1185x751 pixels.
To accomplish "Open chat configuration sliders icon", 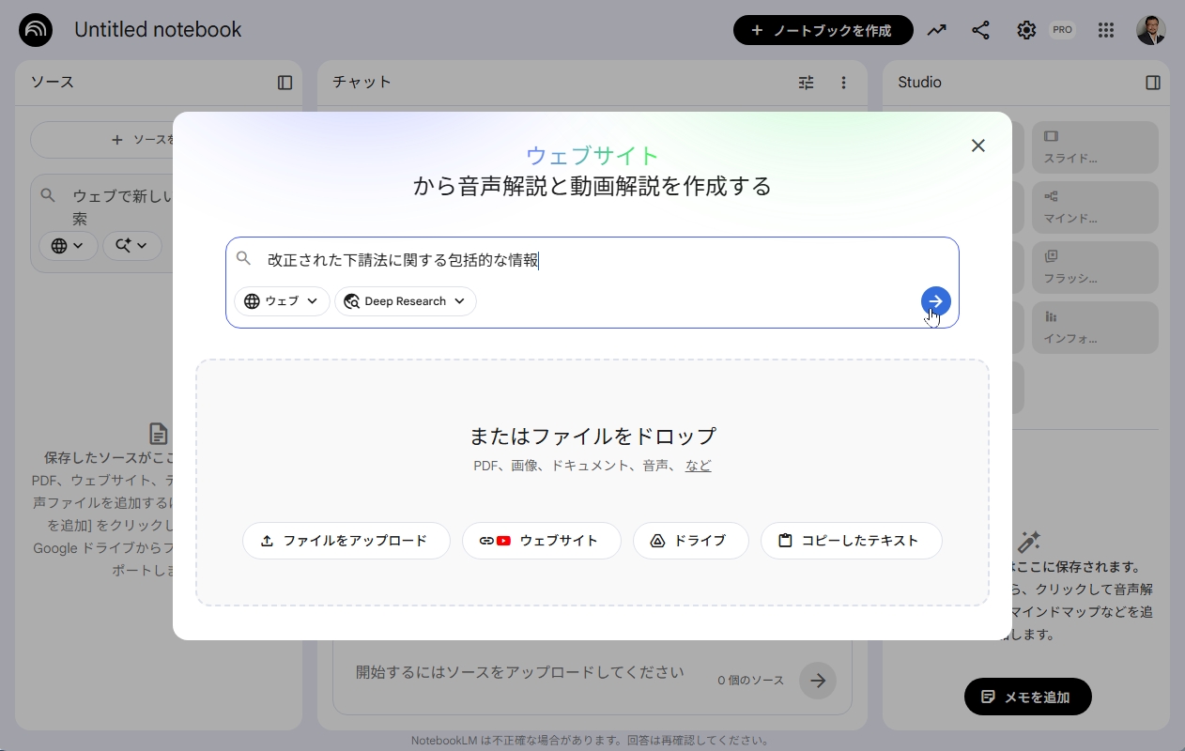I will 807,83.
